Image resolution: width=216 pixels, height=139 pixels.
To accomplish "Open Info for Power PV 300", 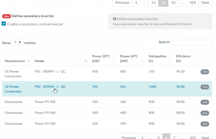I will (205, 102).
